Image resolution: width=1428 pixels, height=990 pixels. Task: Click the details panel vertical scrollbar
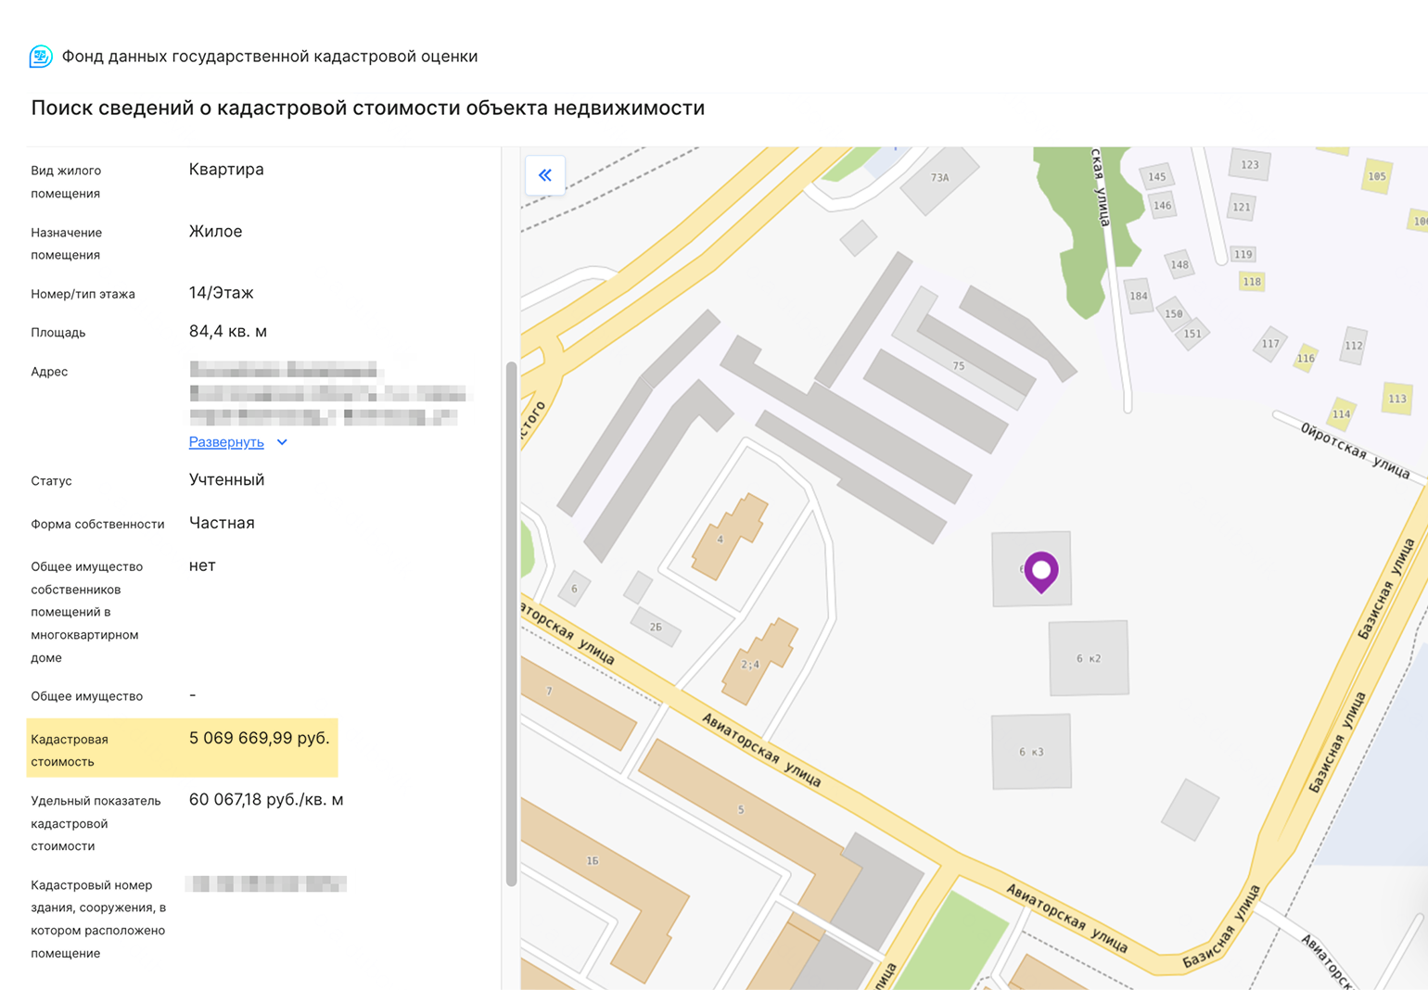(511, 621)
